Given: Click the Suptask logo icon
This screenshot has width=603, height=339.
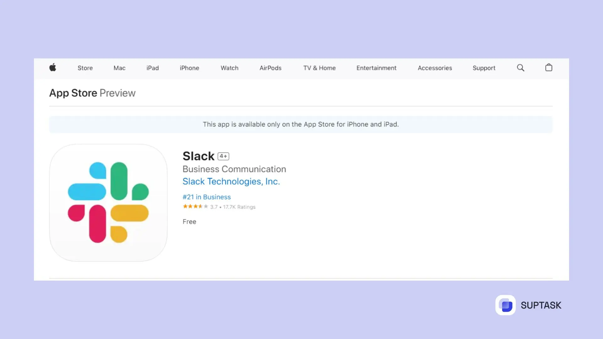Looking at the screenshot, I should click(x=506, y=305).
